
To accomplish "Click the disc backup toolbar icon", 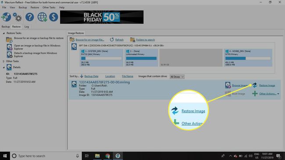I will [6, 17].
